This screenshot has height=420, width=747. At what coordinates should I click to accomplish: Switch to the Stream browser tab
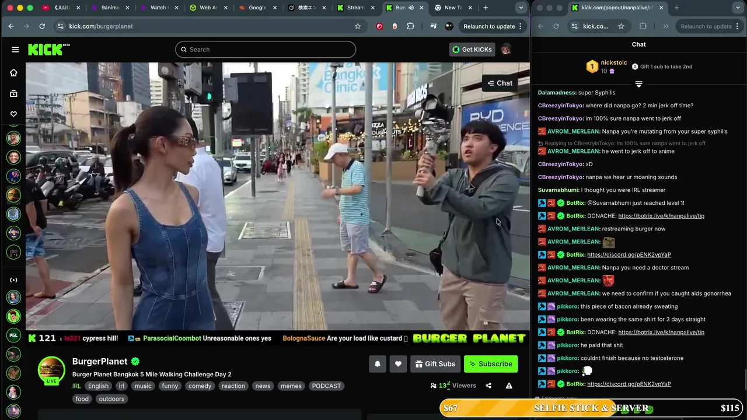point(355,8)
